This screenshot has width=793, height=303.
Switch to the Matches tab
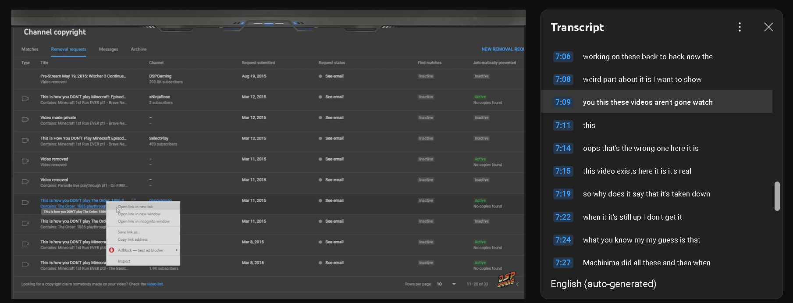(30, 49)
